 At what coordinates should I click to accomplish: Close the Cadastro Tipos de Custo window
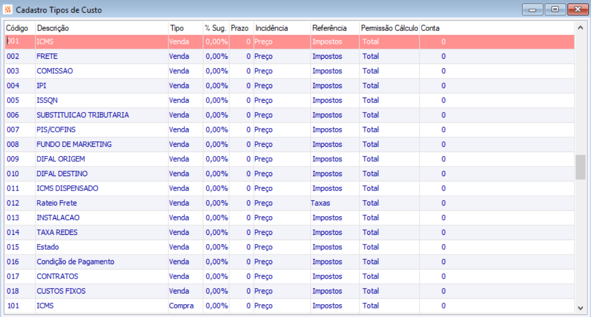pos(578,10)
